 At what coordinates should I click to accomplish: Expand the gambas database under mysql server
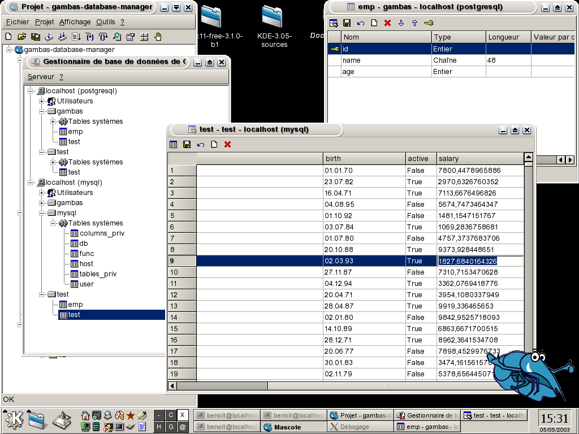pos(42,203)
